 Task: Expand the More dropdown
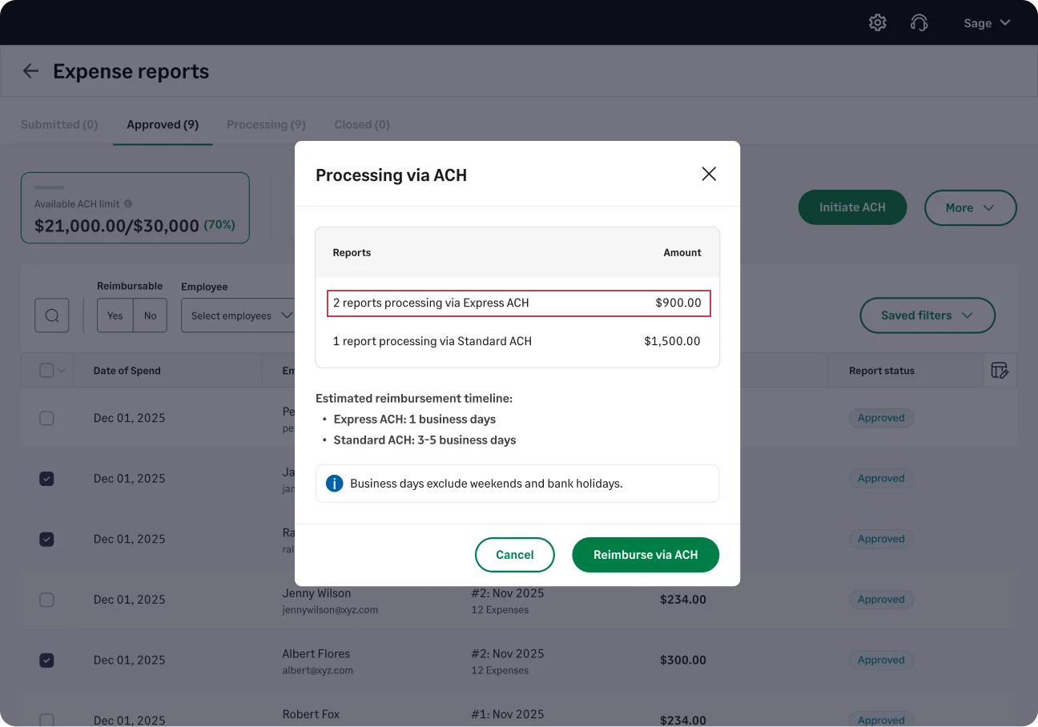point(970,207)
